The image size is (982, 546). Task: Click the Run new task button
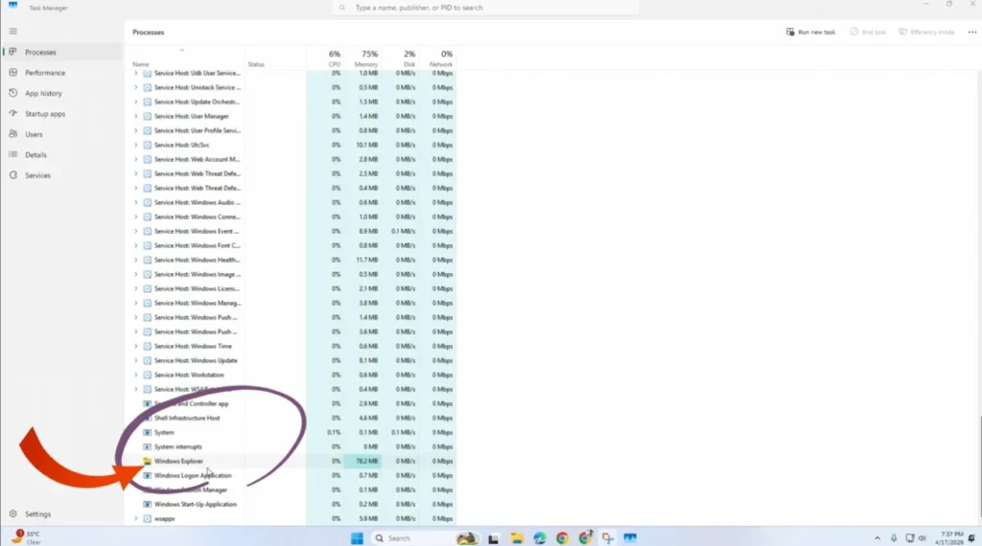coord(810,32)
